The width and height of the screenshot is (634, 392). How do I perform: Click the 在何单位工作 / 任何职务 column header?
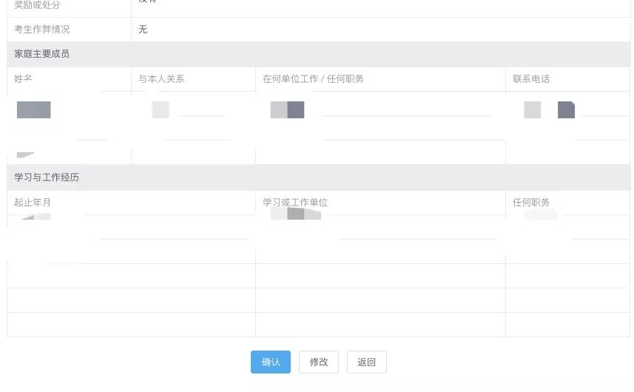313,79
